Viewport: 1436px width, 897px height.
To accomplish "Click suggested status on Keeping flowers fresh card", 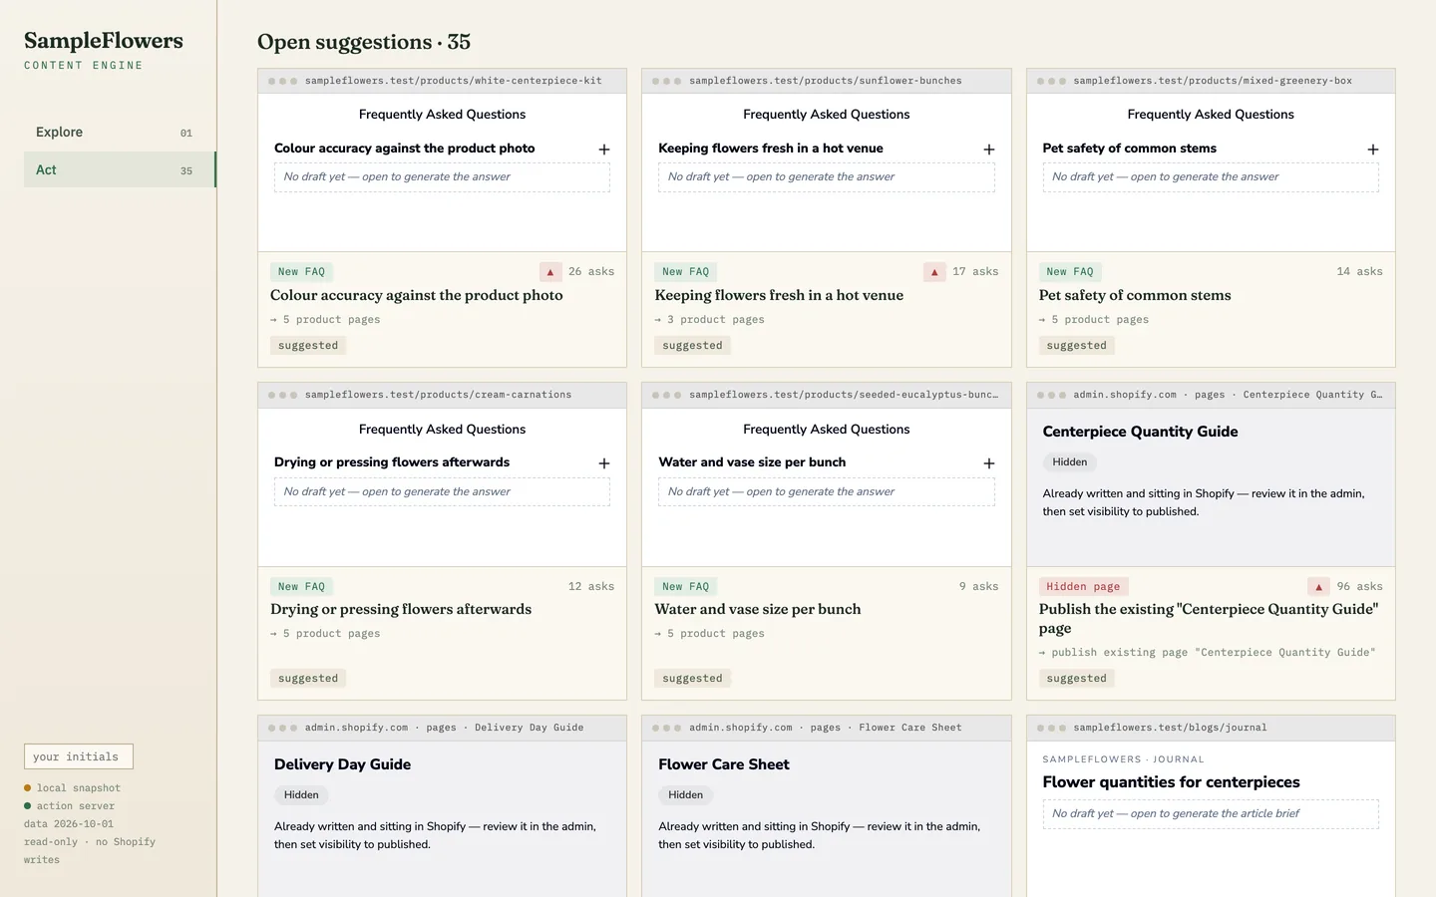I will [693, 346].
